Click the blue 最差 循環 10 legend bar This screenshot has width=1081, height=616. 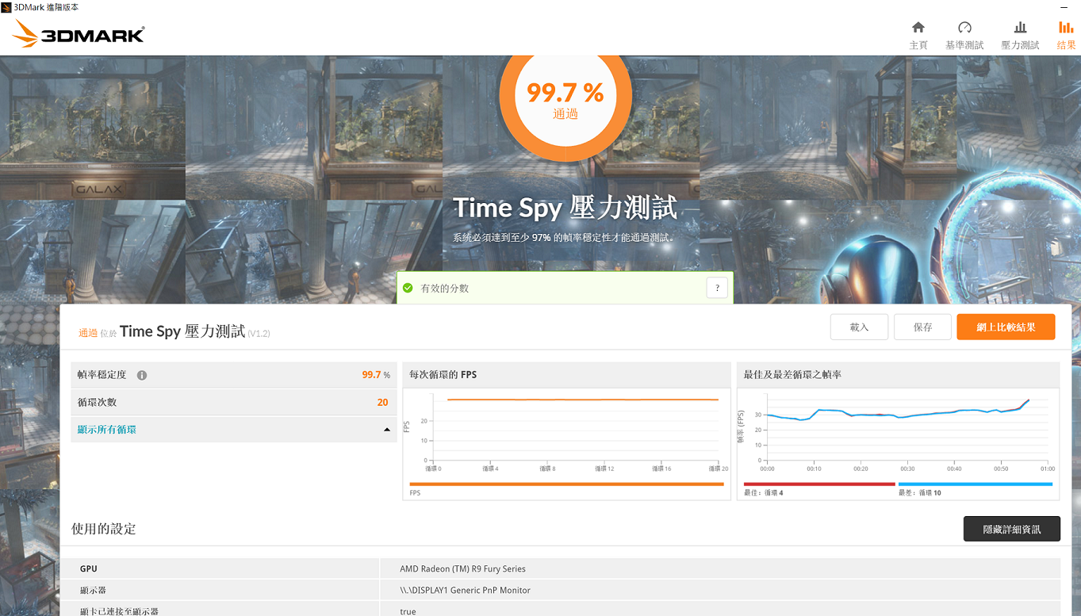coord(975,484)
